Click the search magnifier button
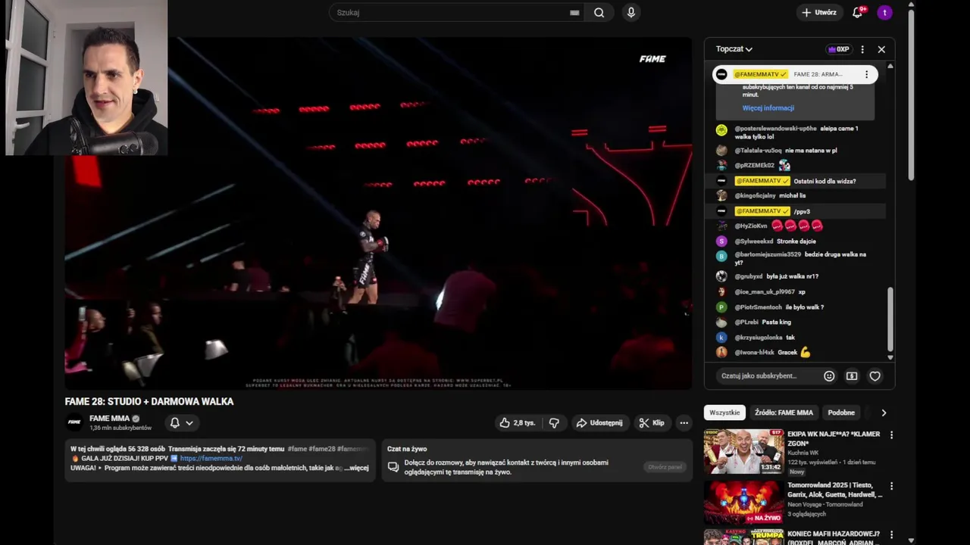The height and width of the screenshot is (545, 970). (x=599, y=12)
